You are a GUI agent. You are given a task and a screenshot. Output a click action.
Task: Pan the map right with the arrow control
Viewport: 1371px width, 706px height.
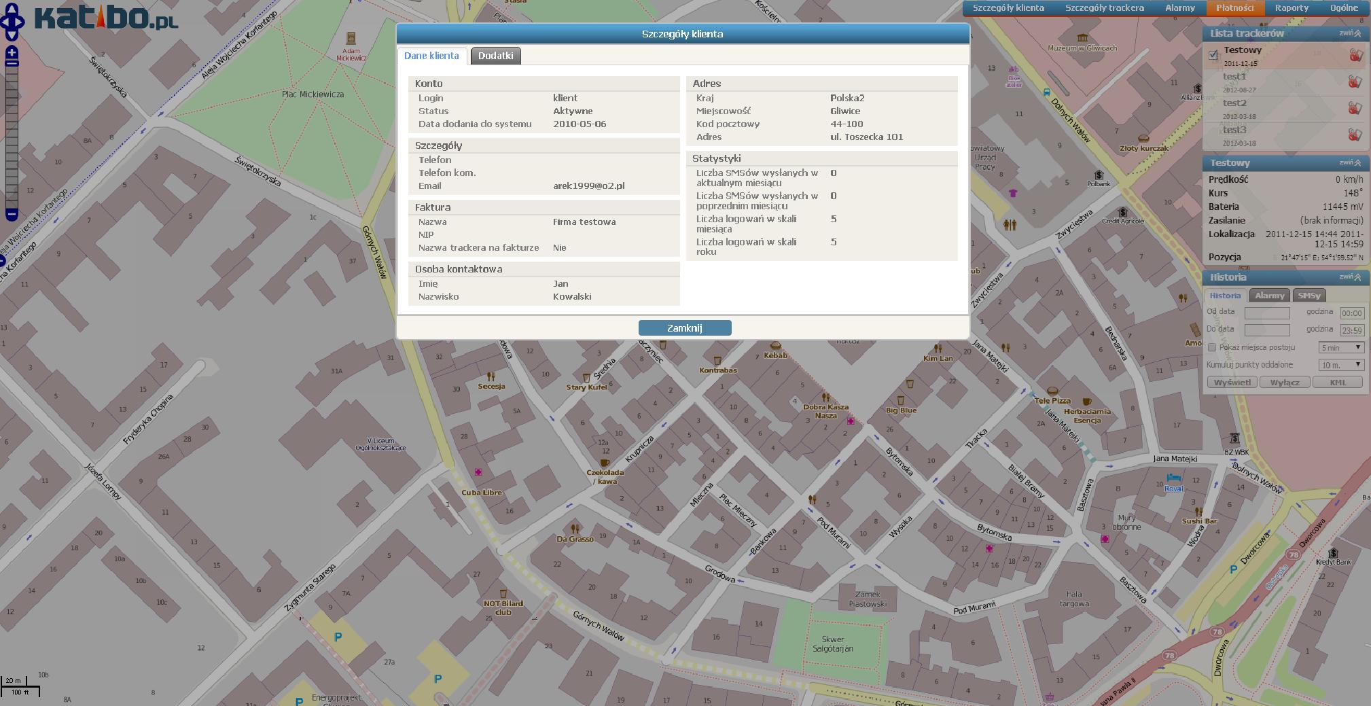click(x=20, y=23)
